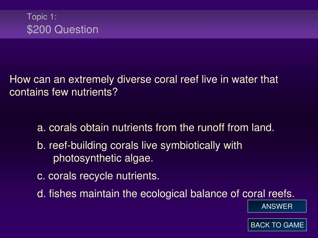Click the 'contains few nutrients?' line
The height and width of the screenshot is (238, 318).
click(63, 92)
